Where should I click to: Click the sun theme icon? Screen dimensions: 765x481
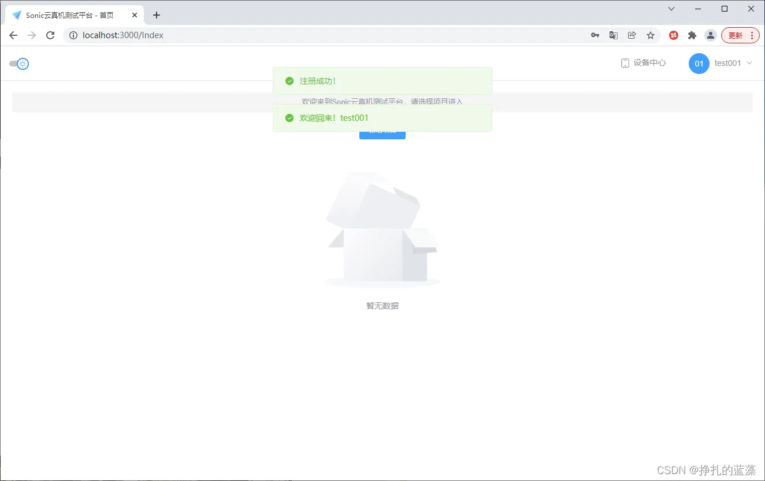(x=21, y=64)
